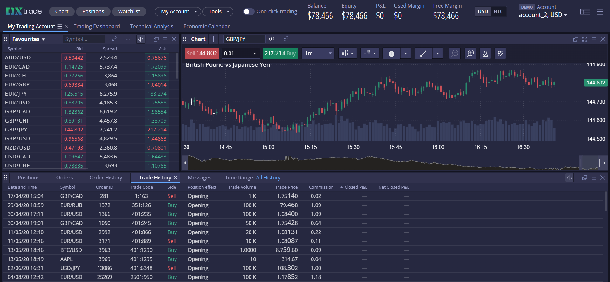This screenshot has width=610, height=282.
Task: Select the trend line drawing tool
Action: [423, 53]
